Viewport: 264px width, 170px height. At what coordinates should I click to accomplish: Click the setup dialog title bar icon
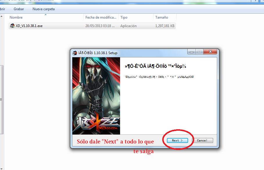[74, 53]
